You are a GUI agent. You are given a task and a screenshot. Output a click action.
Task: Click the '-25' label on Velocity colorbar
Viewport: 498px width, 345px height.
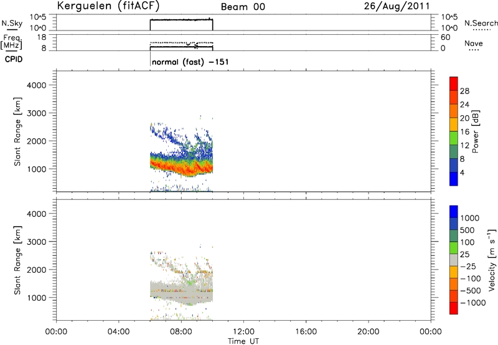pos(468,266)
